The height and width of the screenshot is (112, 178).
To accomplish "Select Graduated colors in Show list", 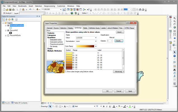I will (56, 40).
